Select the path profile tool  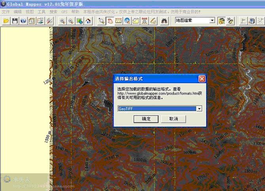(x=136, y=21)
